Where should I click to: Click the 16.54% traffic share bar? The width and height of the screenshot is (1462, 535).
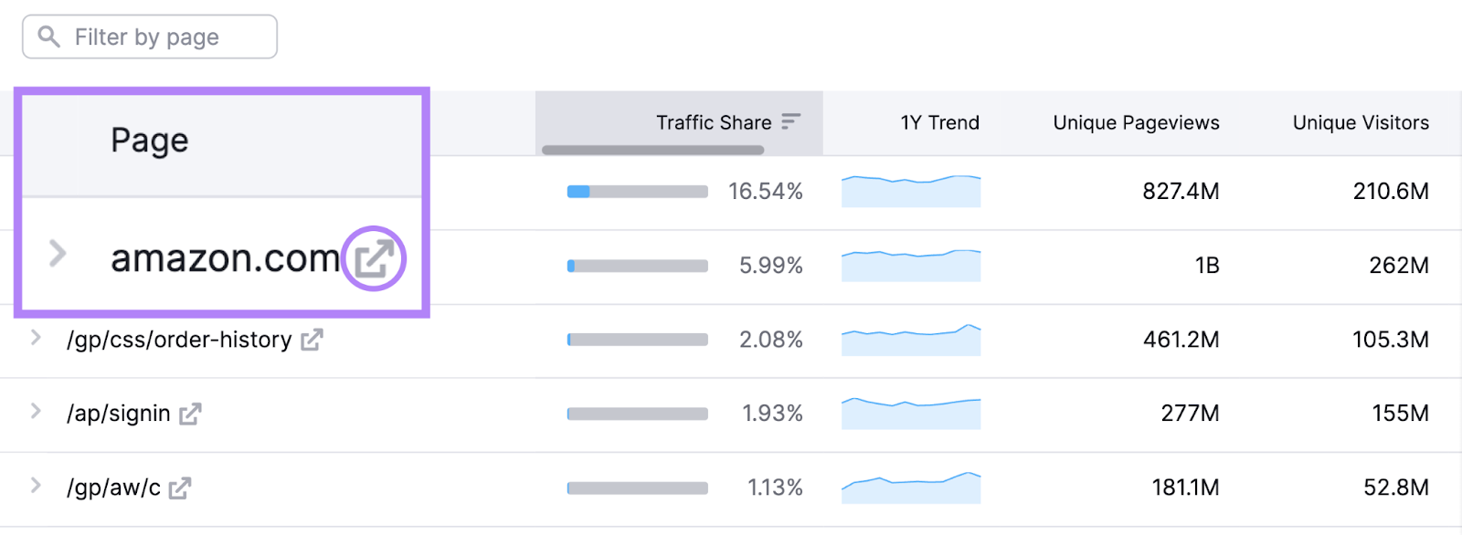coord(637,192)
